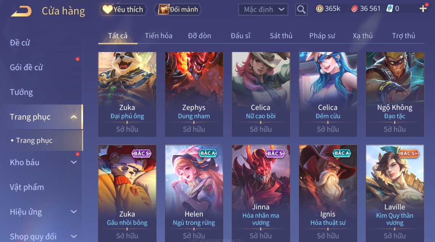Collapse the Trang phục sidebar section
Screen dimensions: 435x242
(x=74, y=117)
